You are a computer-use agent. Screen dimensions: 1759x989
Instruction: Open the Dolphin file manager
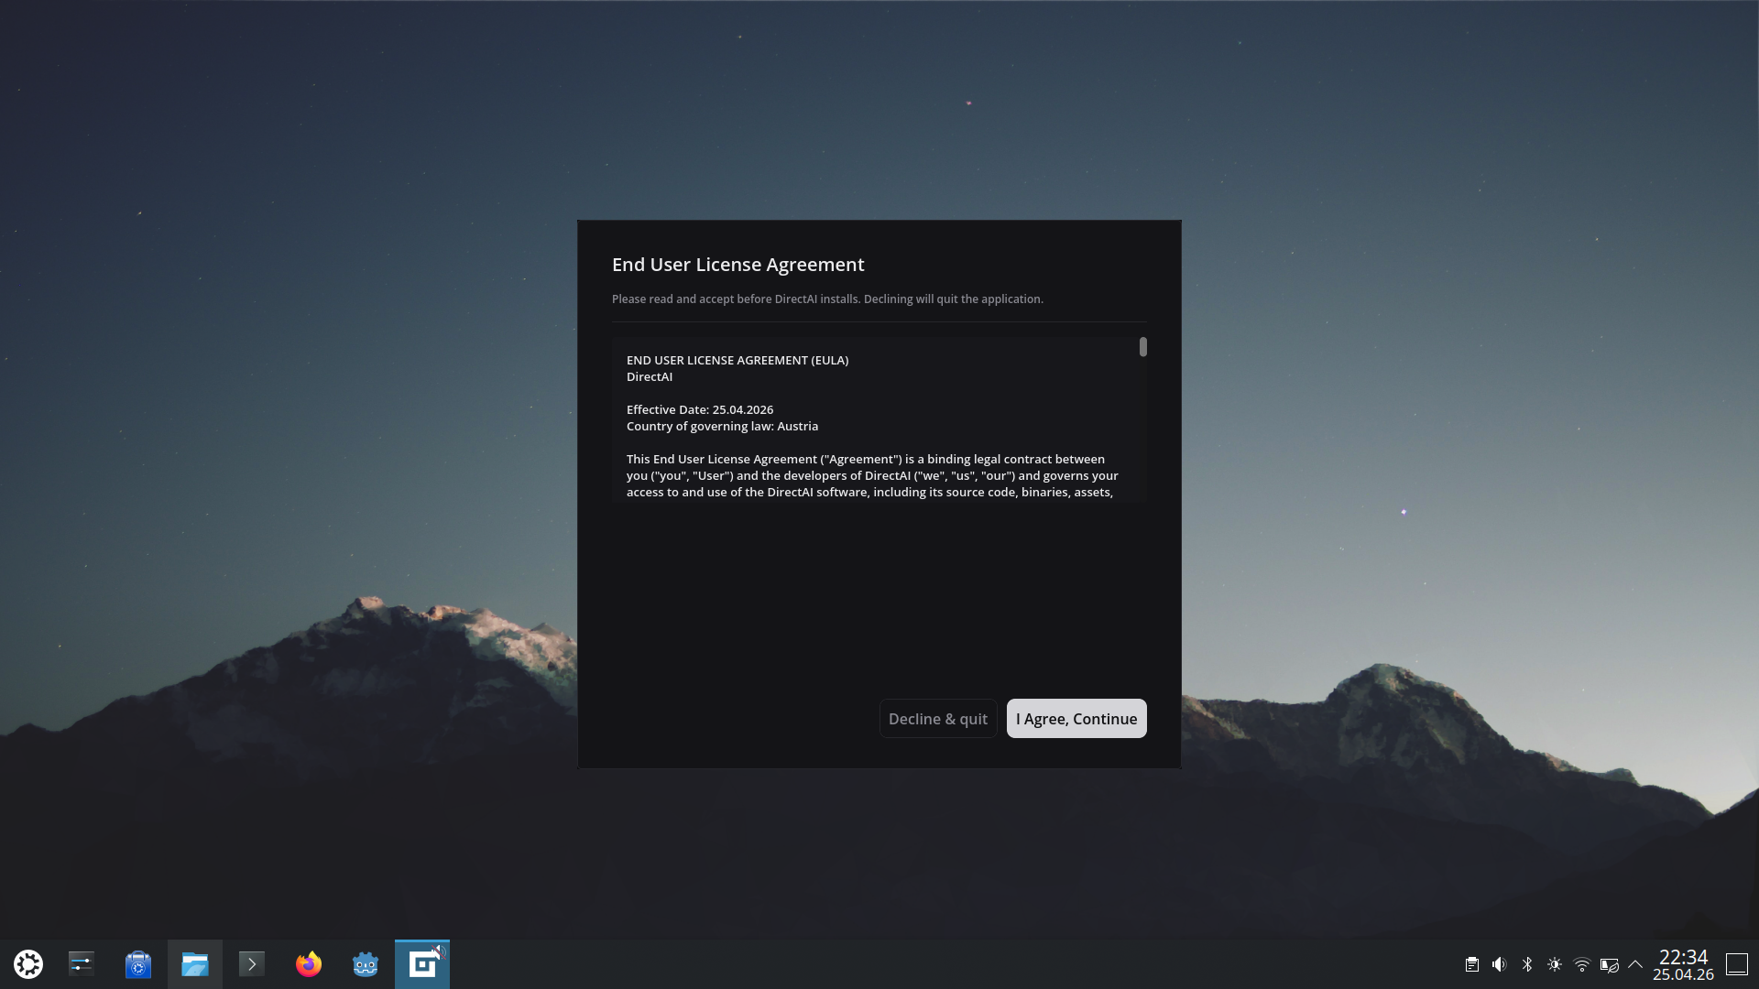[195, 964]
